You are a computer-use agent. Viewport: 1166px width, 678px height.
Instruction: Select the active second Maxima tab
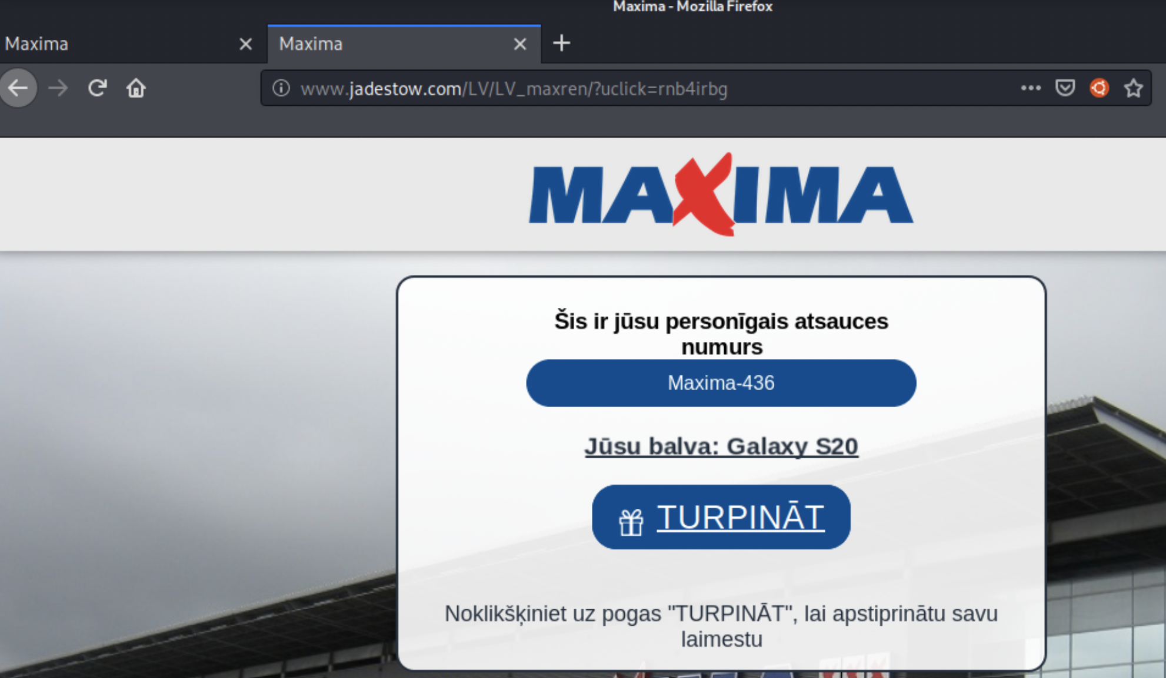coord(404,44)
